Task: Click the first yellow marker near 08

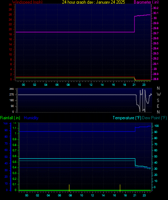Action: point(69,188)
